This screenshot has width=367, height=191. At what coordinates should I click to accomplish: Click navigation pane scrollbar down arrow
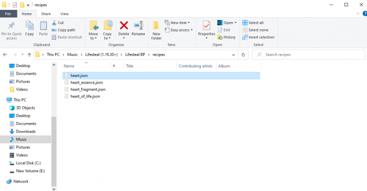coord(54,189)
